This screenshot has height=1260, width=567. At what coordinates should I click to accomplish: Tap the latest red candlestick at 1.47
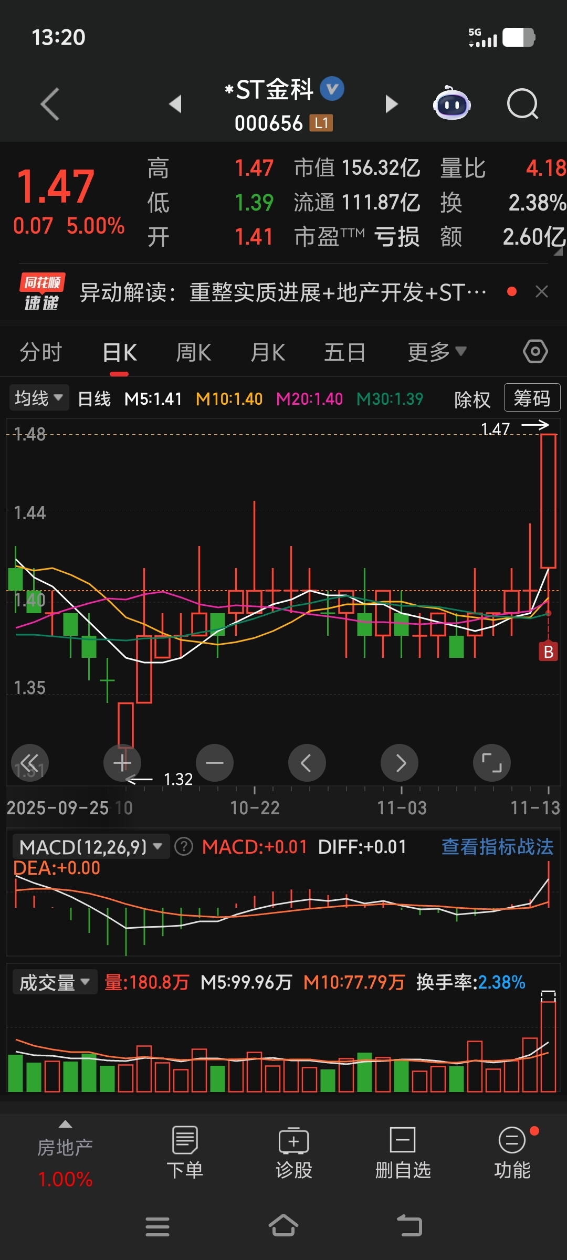(x=548, y=501)
